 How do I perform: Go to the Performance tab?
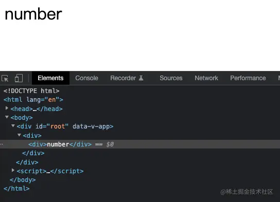tap(248, 78)
